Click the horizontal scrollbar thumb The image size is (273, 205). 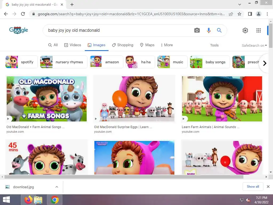pyautogui.click(x=124, y=177)
